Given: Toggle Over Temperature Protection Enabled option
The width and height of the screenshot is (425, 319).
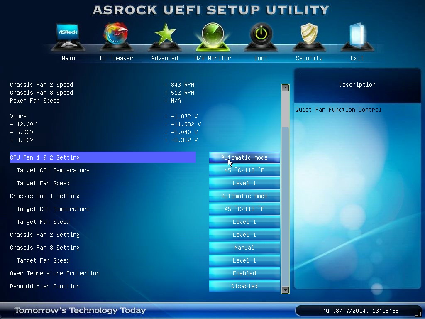Looking at the screenshot, I should coord(244,273).
